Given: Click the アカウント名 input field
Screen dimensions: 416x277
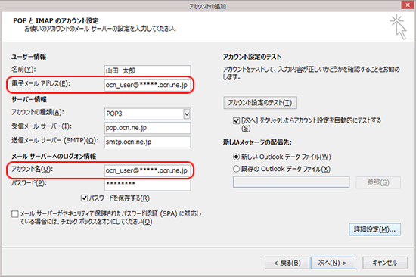Looking at the screenshot, I should click(147, 170).
